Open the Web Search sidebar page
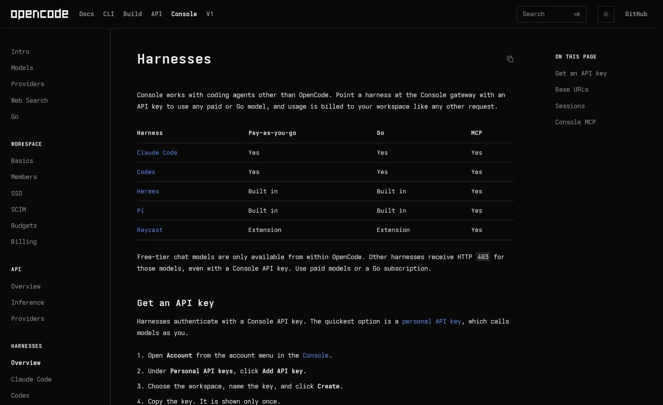This screenshot has width=663, height=405. [x=29, y=101]
